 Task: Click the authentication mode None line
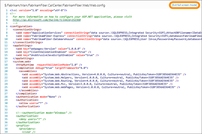pyautogui.click(x=38, y=97)
